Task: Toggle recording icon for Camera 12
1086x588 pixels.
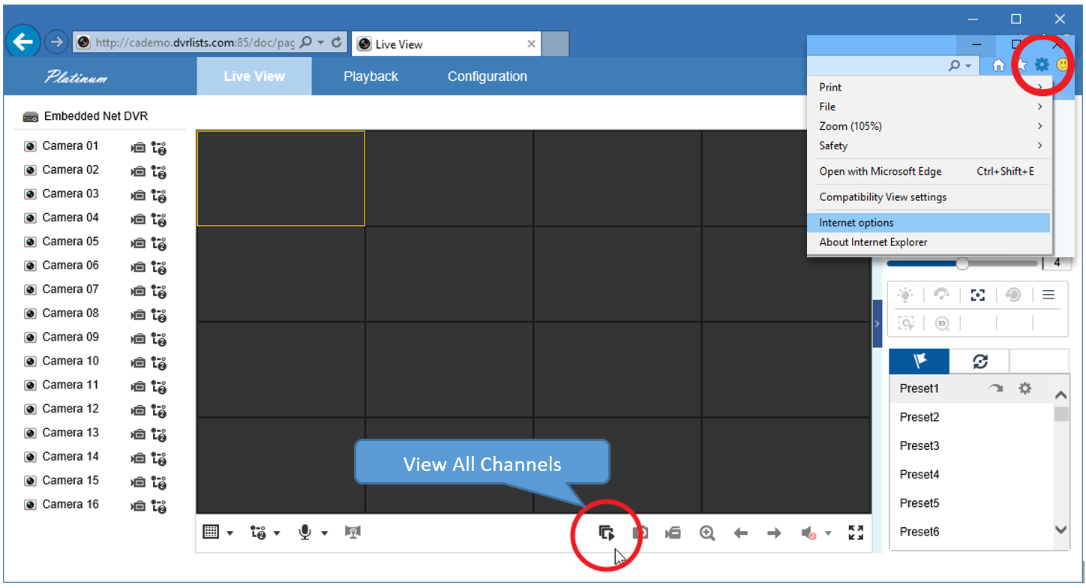Action: click(138, 410)
